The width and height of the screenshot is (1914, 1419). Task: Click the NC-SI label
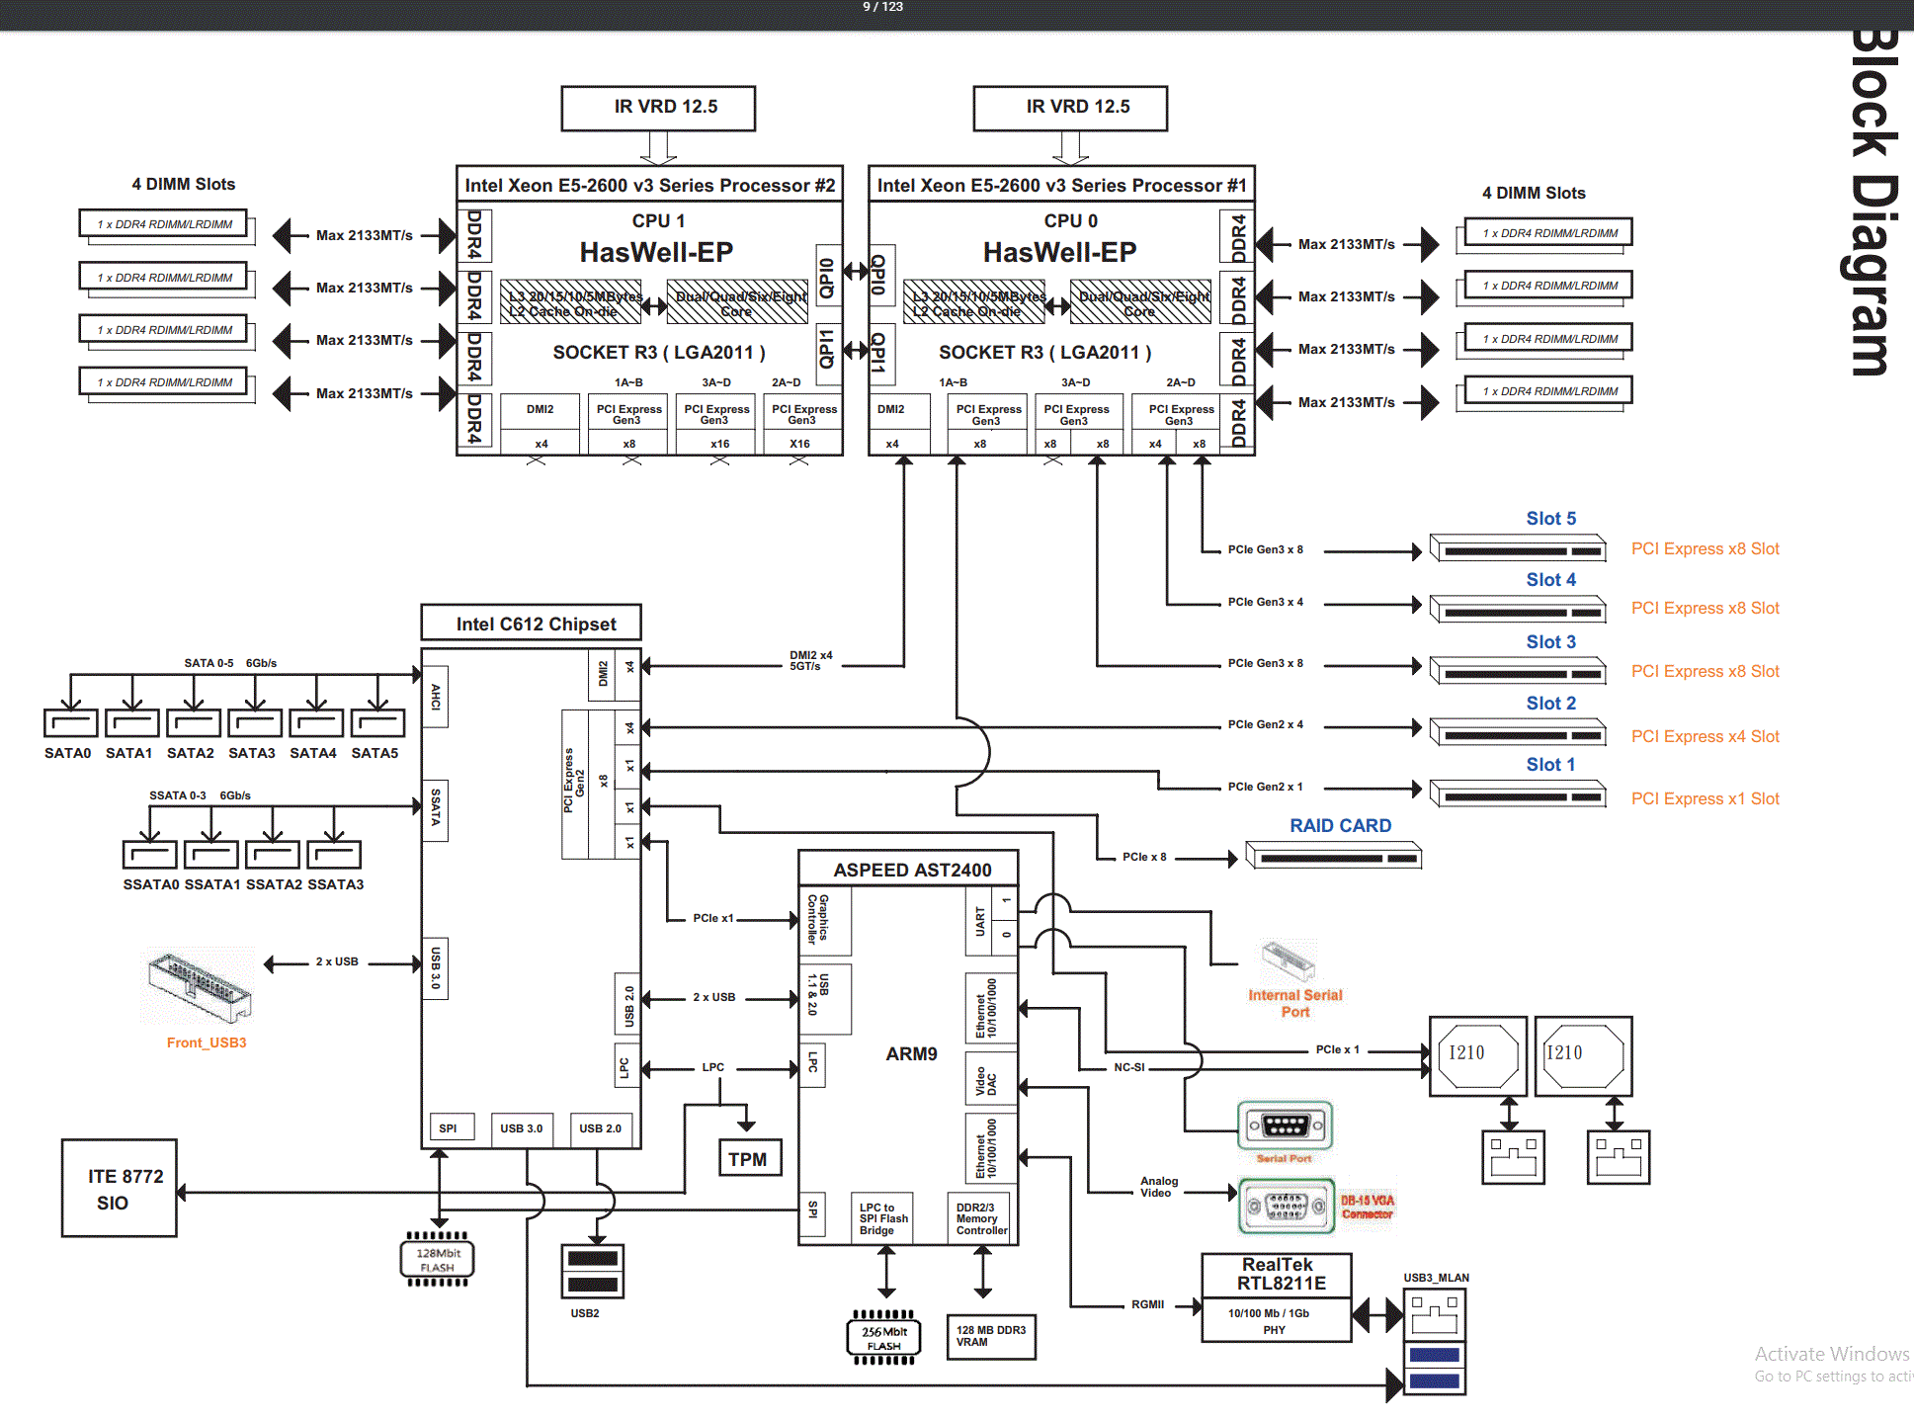click(1129, 1067)
